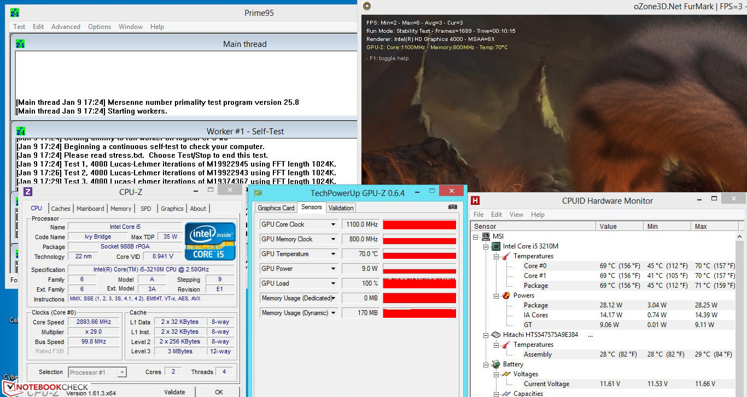Click the GPU-Z title bar graphics card icon

pyautogui.click(x=258, y=193)
